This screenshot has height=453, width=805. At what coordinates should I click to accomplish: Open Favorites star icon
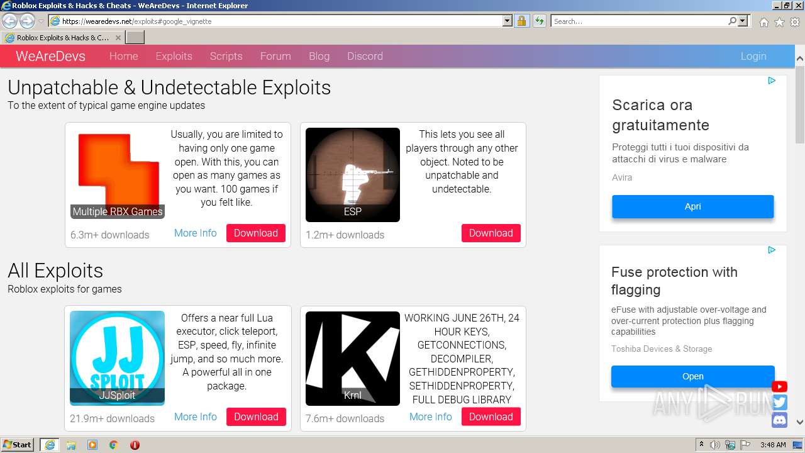779,22
